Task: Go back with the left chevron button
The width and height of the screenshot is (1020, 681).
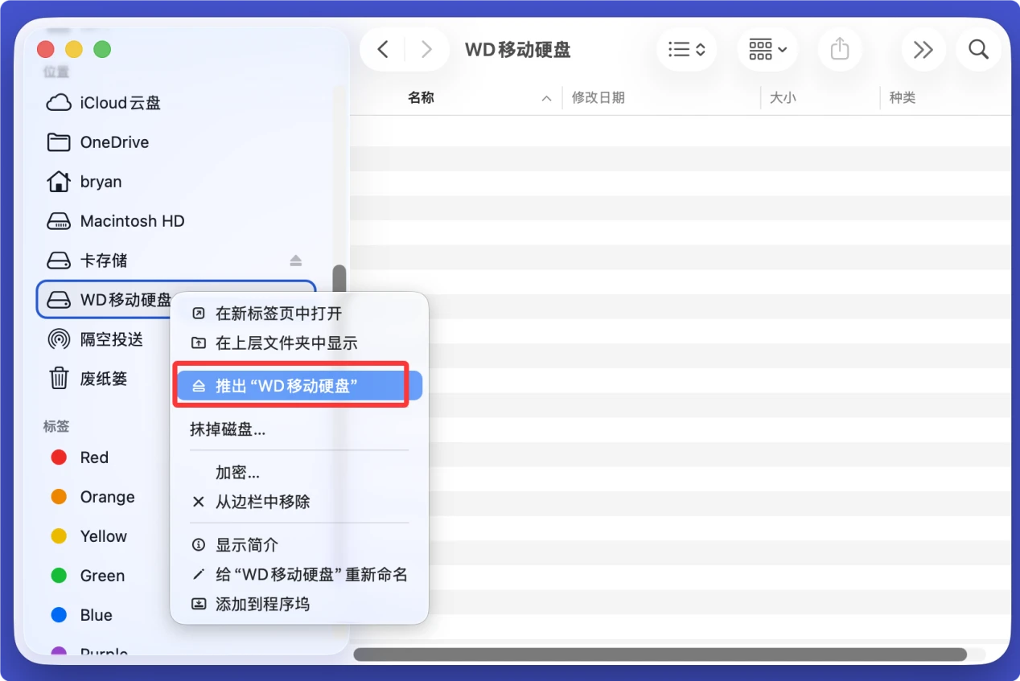Action: click(x=383, y=50)
